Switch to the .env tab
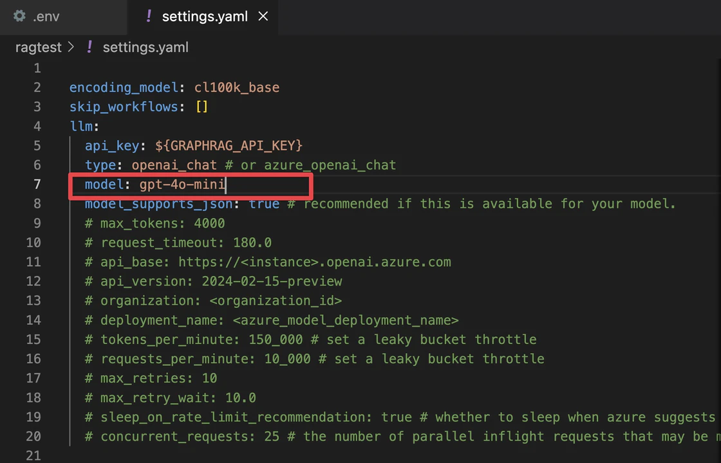Viewport: 721px width, 463px height. click(63, 17)
